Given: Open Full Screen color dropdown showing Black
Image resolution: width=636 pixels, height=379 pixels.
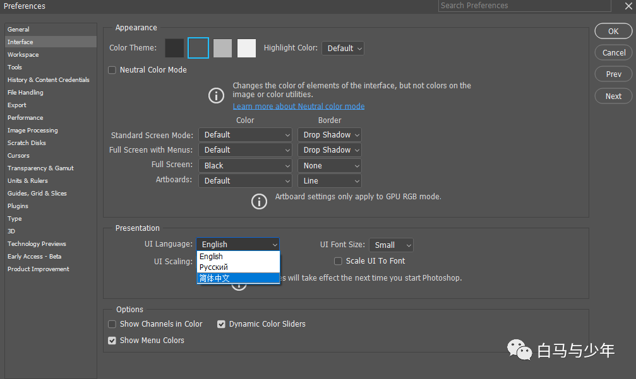Looking at the screenshot, I should [x=246, y=166].
